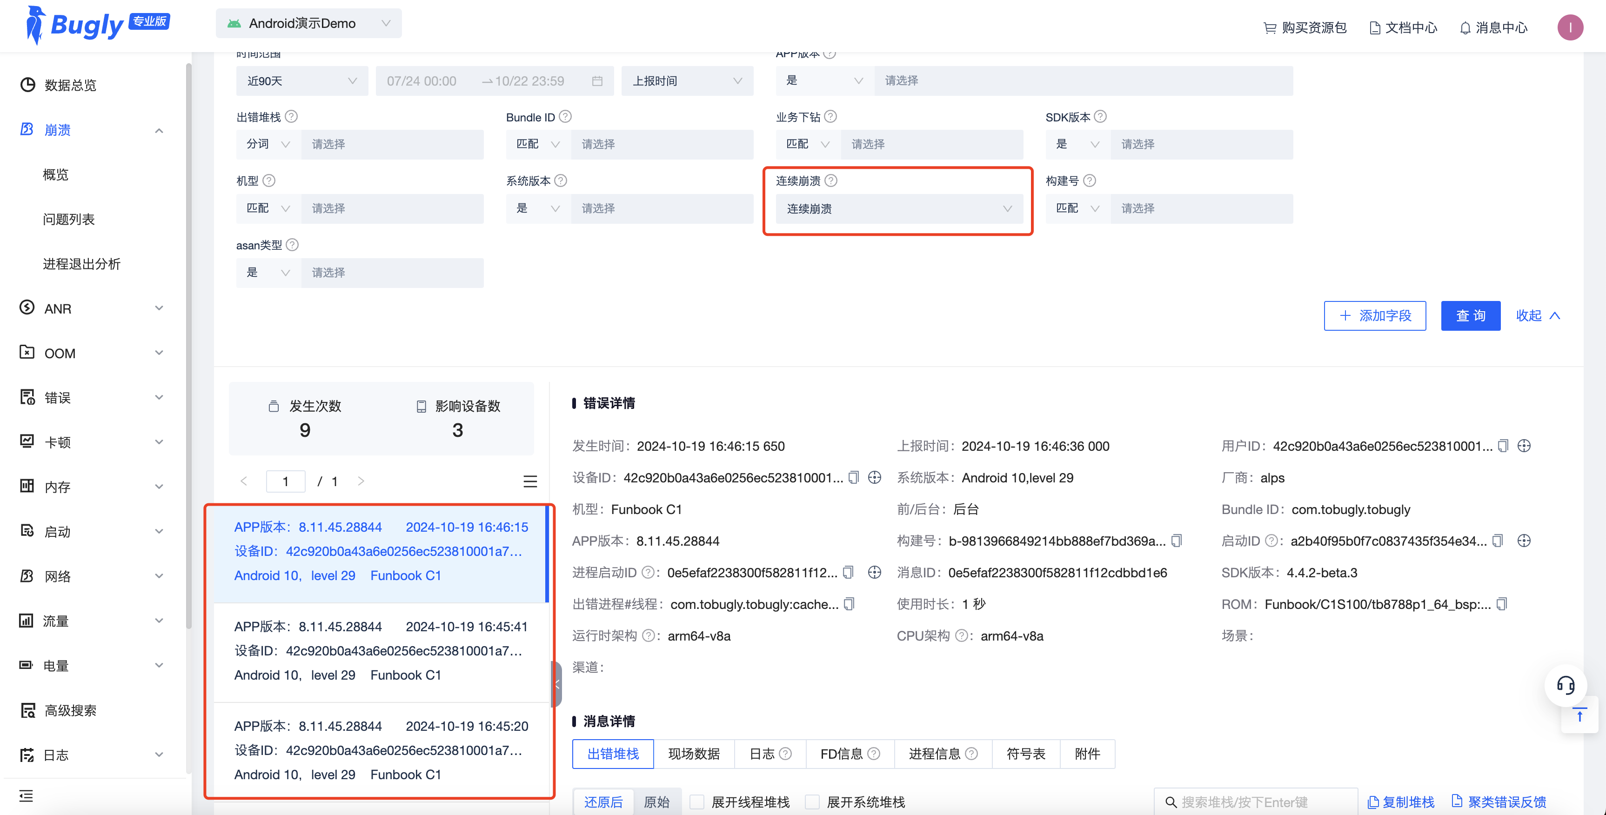
Task: Select the 符号表 tab
Action: [1025, 754]
